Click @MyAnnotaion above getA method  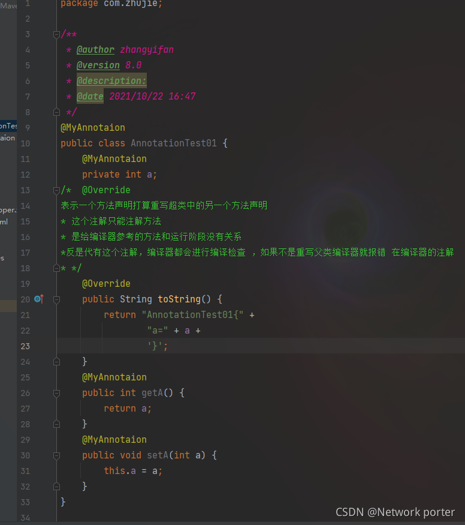coord(114,377)
